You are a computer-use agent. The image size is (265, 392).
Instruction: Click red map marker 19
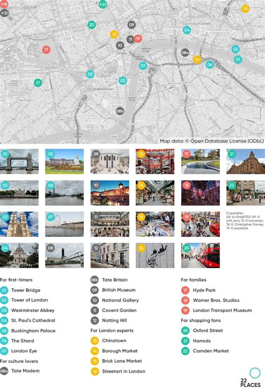pos(138,39)
